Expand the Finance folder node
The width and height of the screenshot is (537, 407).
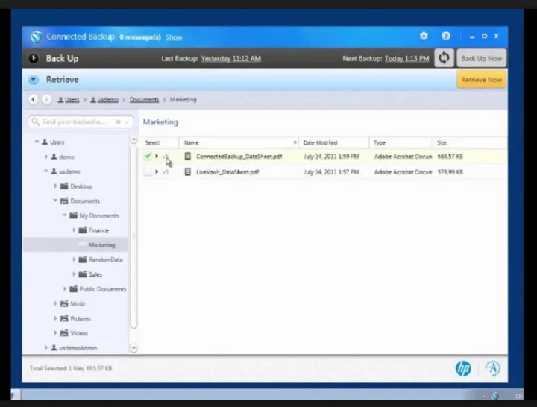[74, 230]
